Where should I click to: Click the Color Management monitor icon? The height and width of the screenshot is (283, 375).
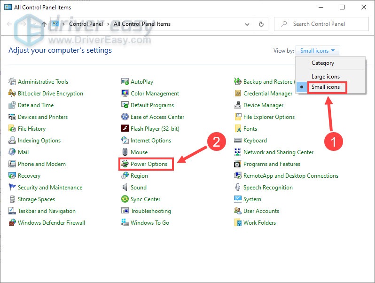coord(125,93)
